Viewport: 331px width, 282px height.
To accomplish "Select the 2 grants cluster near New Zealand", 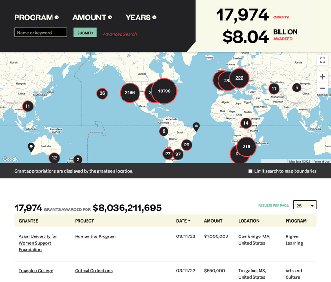I will (x=78, y=159).
